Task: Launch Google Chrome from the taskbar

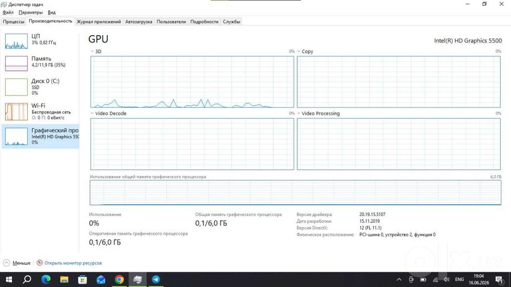Action: (x=119, y=279)
